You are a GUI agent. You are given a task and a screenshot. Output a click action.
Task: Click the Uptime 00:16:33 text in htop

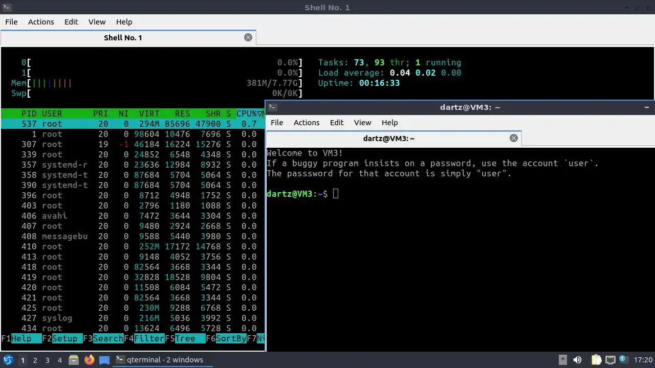coord(359,83)
